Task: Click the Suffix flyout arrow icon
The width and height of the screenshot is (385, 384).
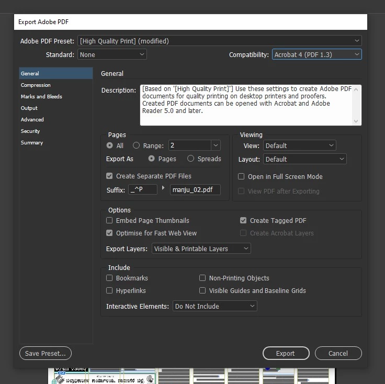Action: [x=163, y=188]
